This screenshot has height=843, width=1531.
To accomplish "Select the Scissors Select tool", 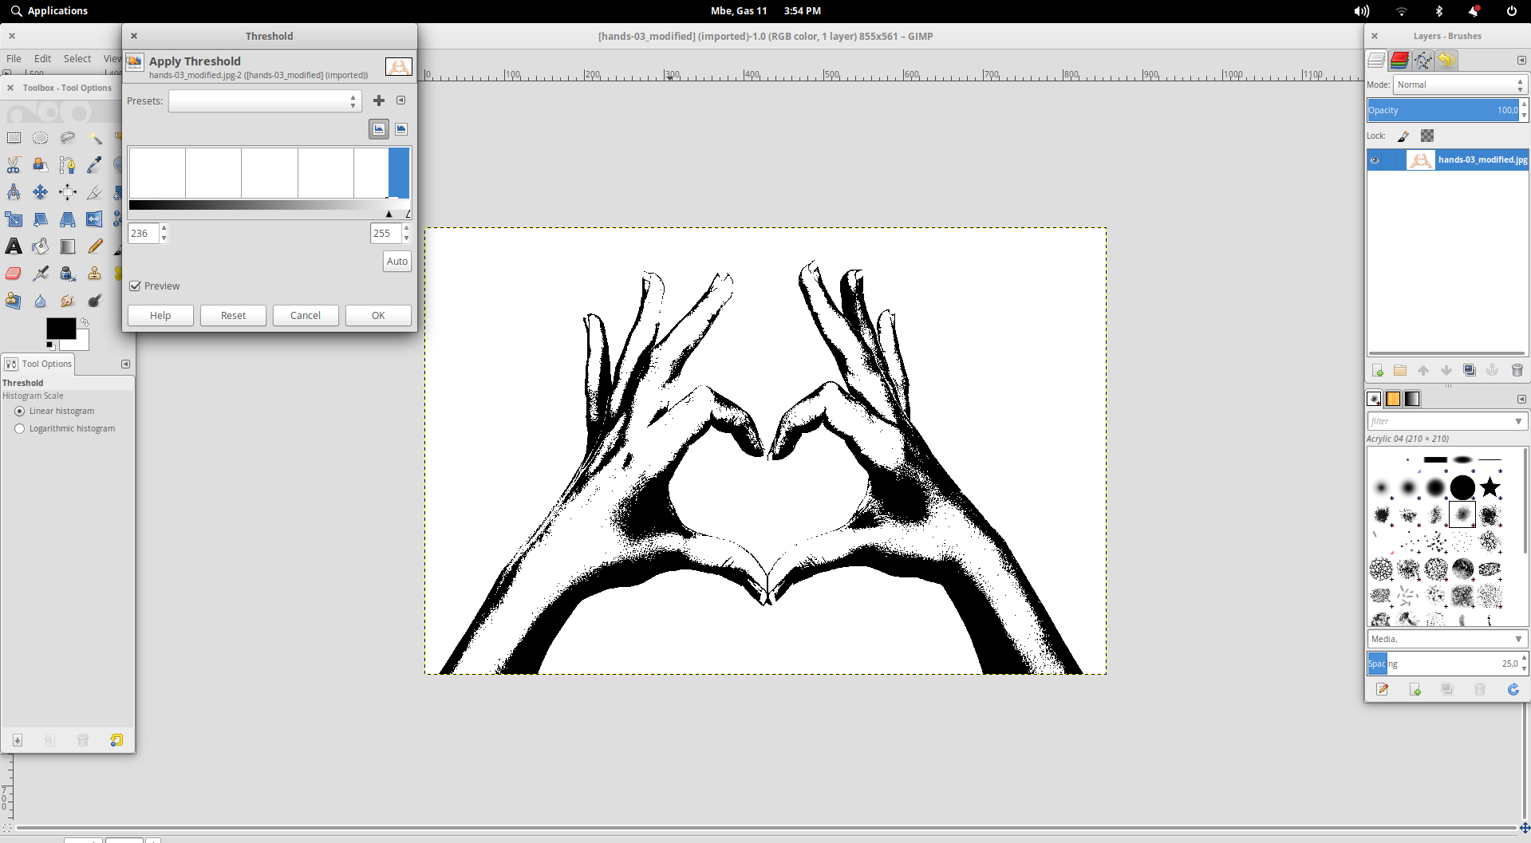I will pyautogui.click(x=14, y=165).
